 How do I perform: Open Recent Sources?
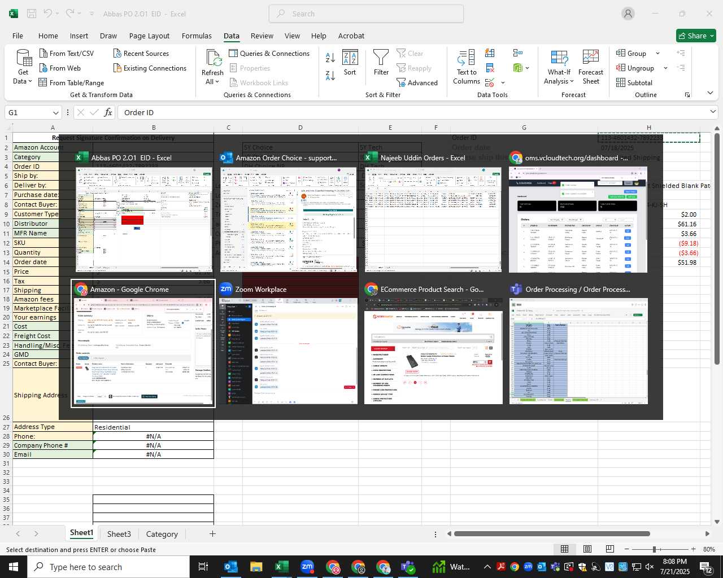click(x=141, y=53)
